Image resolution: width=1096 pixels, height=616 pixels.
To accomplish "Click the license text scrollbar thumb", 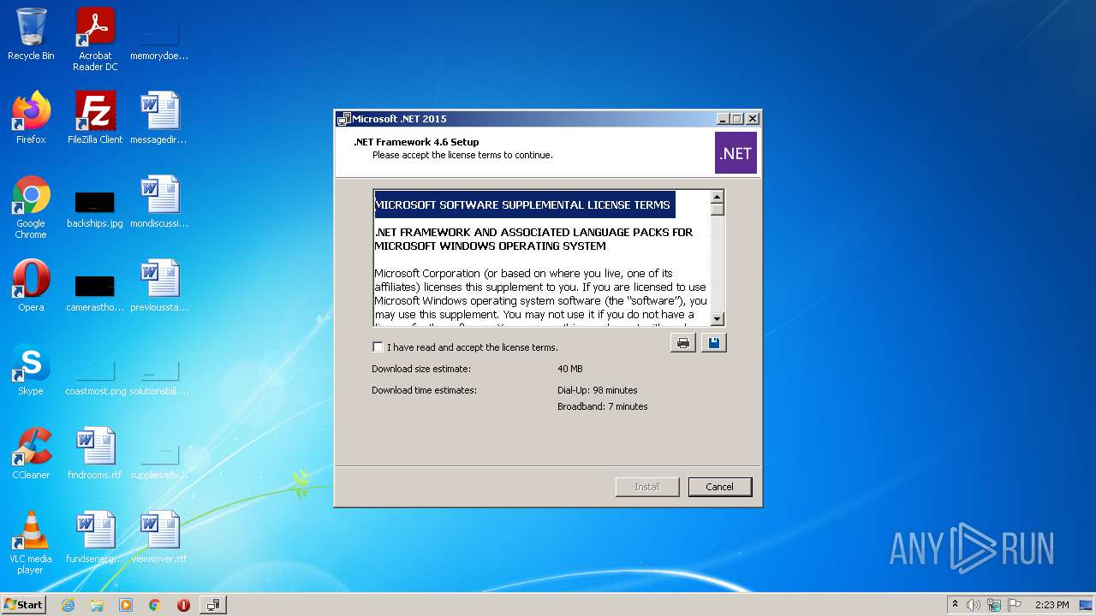I will 718,210.
